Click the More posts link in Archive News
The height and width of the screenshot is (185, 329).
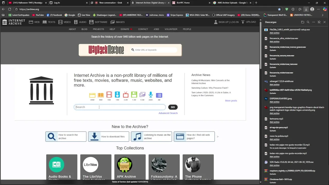[231, 101]
